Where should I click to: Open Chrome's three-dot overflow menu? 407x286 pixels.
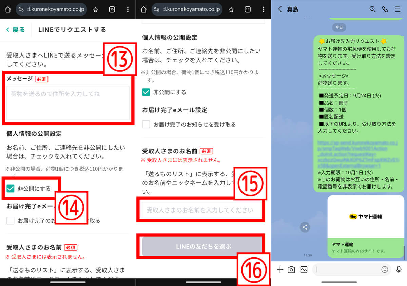[128, 9]
